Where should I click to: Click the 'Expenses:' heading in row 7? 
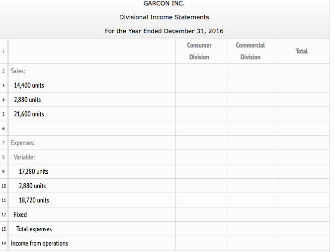click(x=23, y=143)
